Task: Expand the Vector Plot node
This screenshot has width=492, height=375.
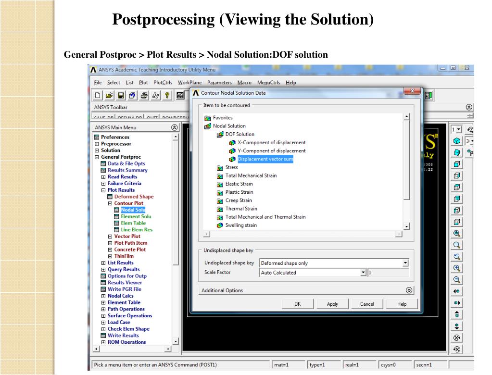Action: pyautogui.click(x=110, y=237)
